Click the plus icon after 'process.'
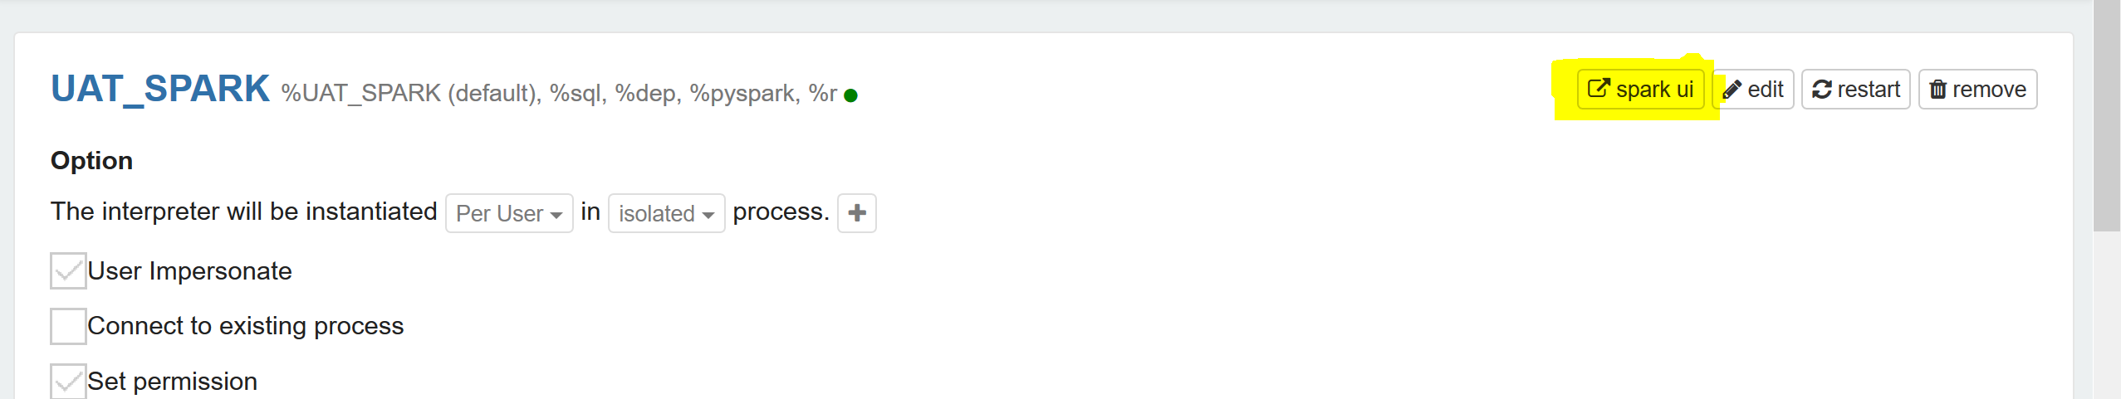Viewport: 2121px width, 399px height. pos(857,213)
